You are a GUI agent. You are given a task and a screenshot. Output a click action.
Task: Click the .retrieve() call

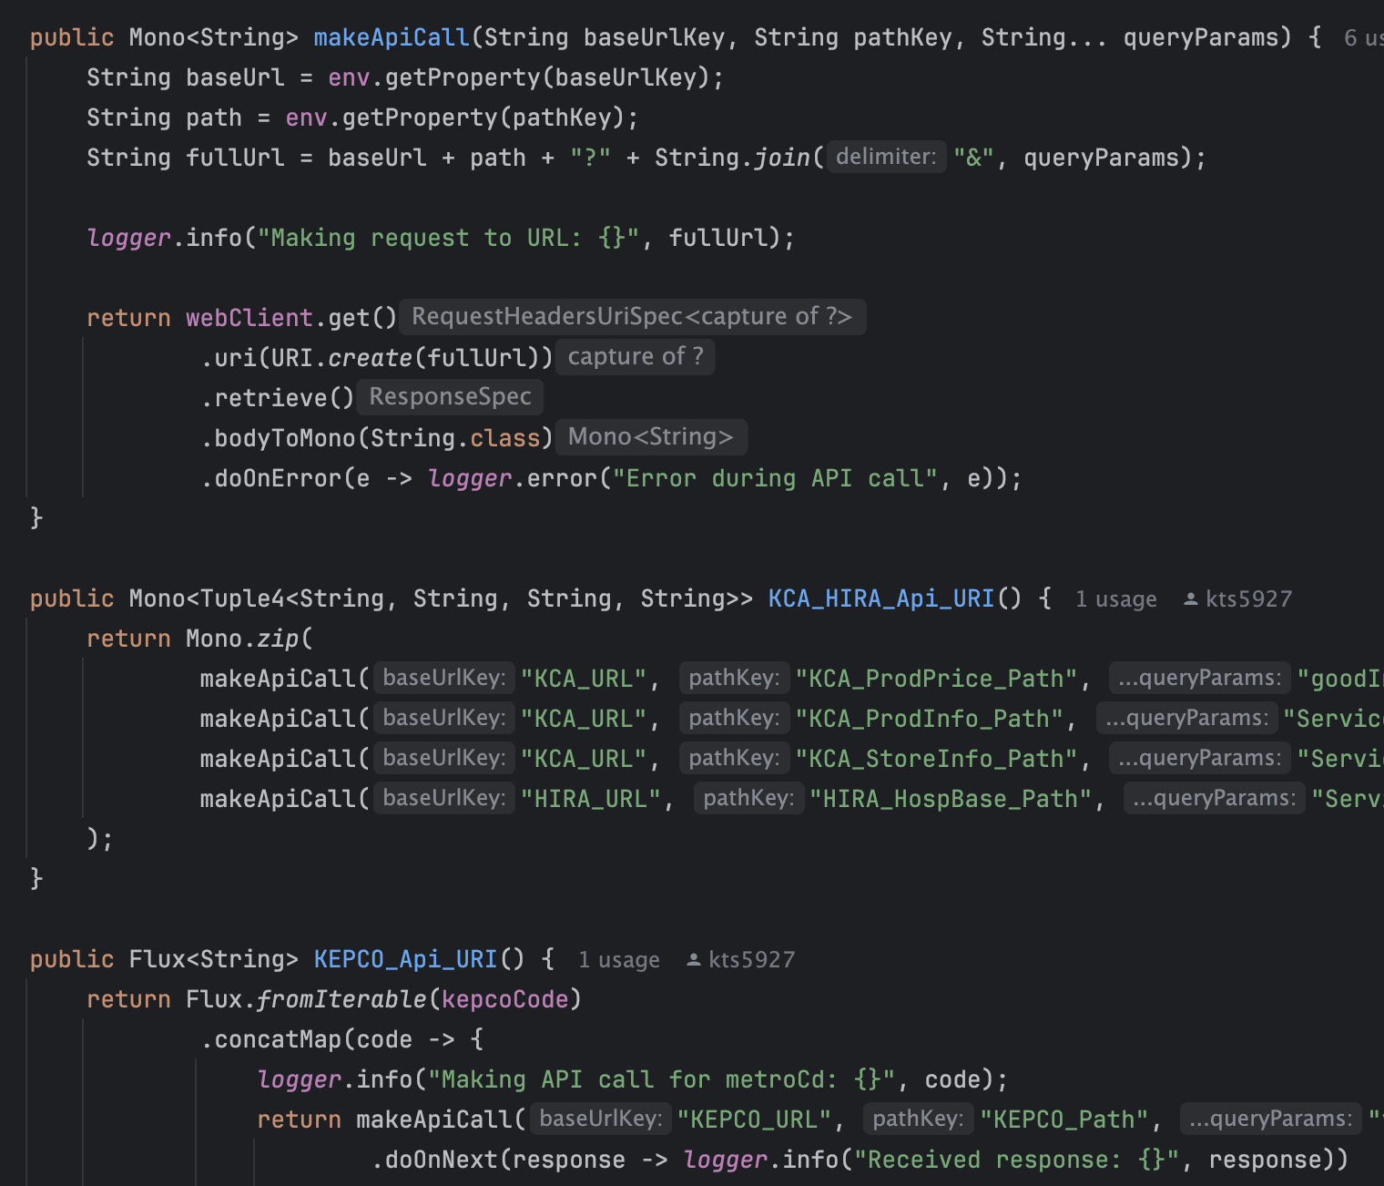[278, 398]
